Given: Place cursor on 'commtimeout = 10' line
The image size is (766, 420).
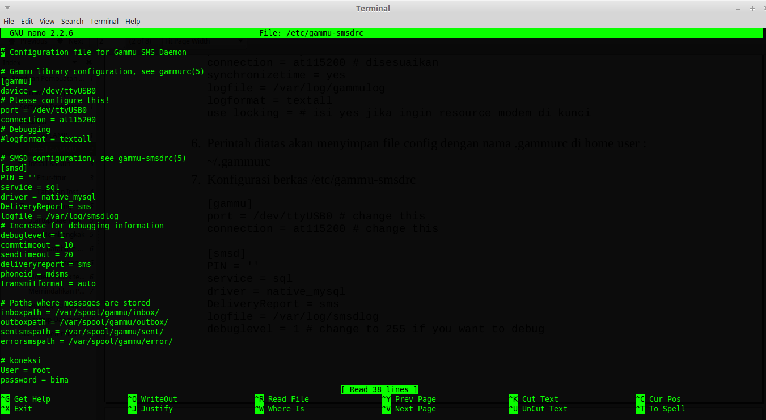Looking at the screenshot, I should [37, 245].
